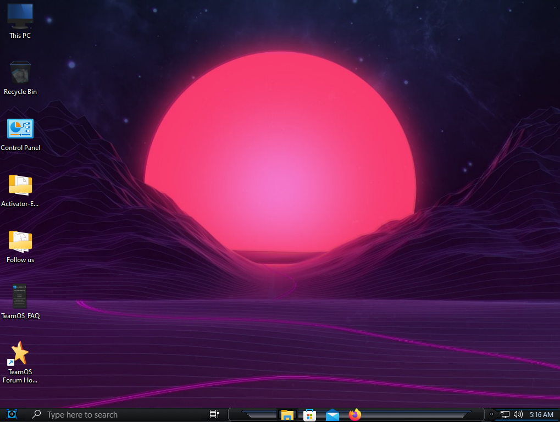Click the 5:16 AM clock
The image size is (560, 422).
[541, 415]
